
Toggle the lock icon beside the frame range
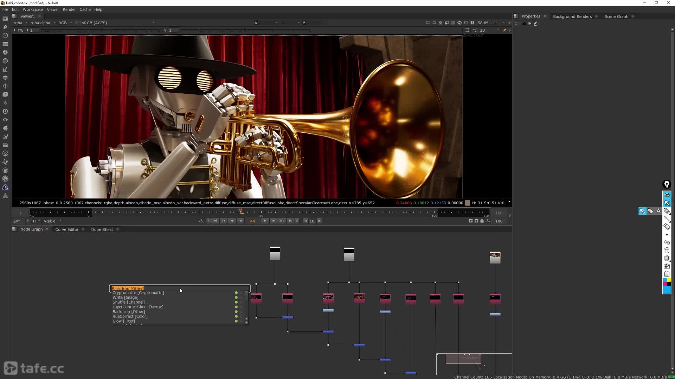coord(482,221)
